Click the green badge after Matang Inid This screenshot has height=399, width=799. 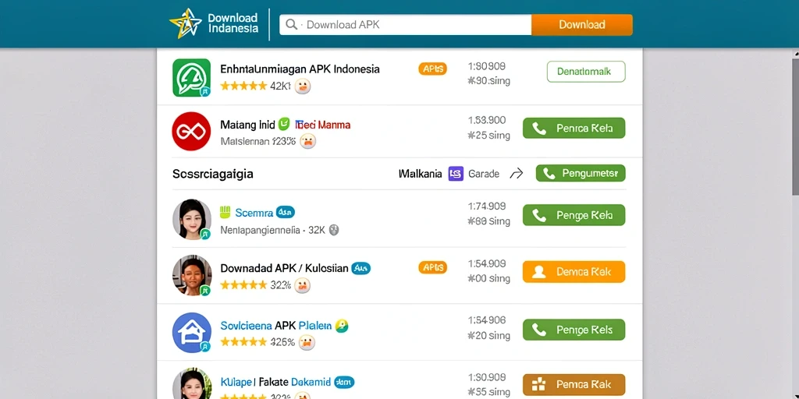(284, 124)
